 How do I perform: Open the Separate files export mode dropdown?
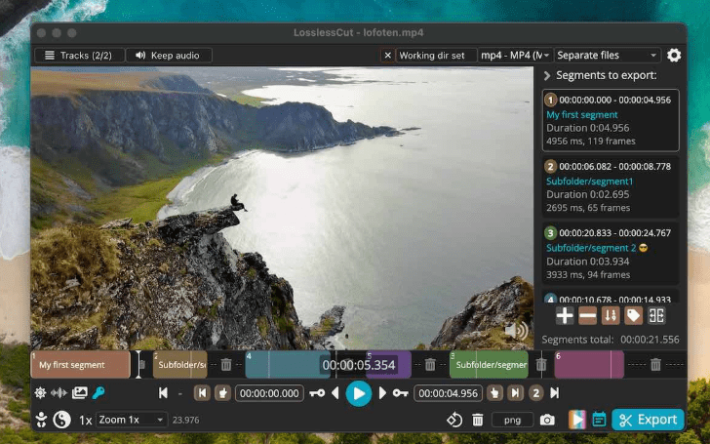click(x=607, y=56)
